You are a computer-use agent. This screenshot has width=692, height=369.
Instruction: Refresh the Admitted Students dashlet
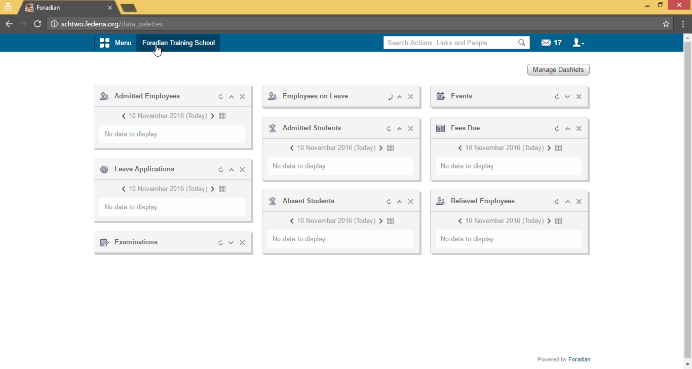point(389,128)
